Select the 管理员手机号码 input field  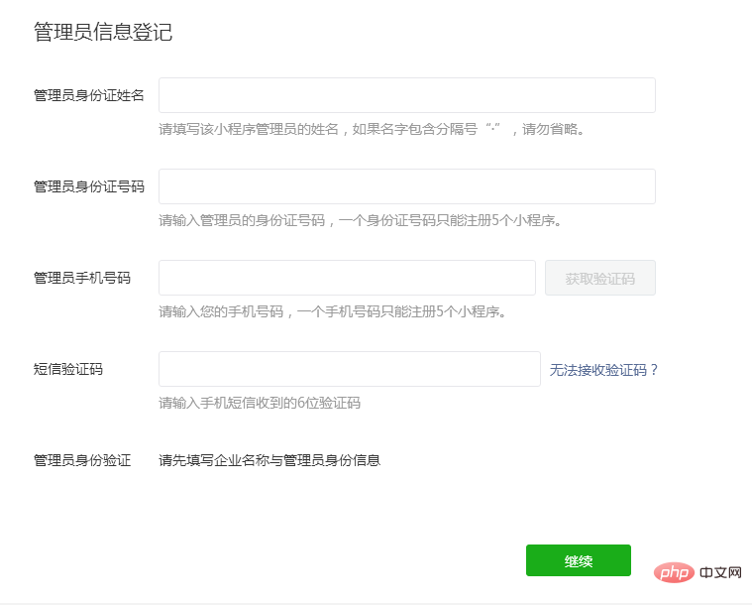pyautogui.click(x=347, y=278)
